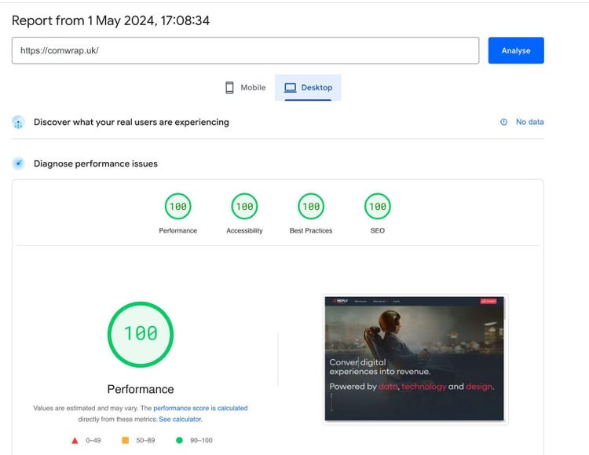The height and width of the screenshot is (455, 589).
Task: Click the orange square 50–89 legend marker
Action: coord(125,440)
